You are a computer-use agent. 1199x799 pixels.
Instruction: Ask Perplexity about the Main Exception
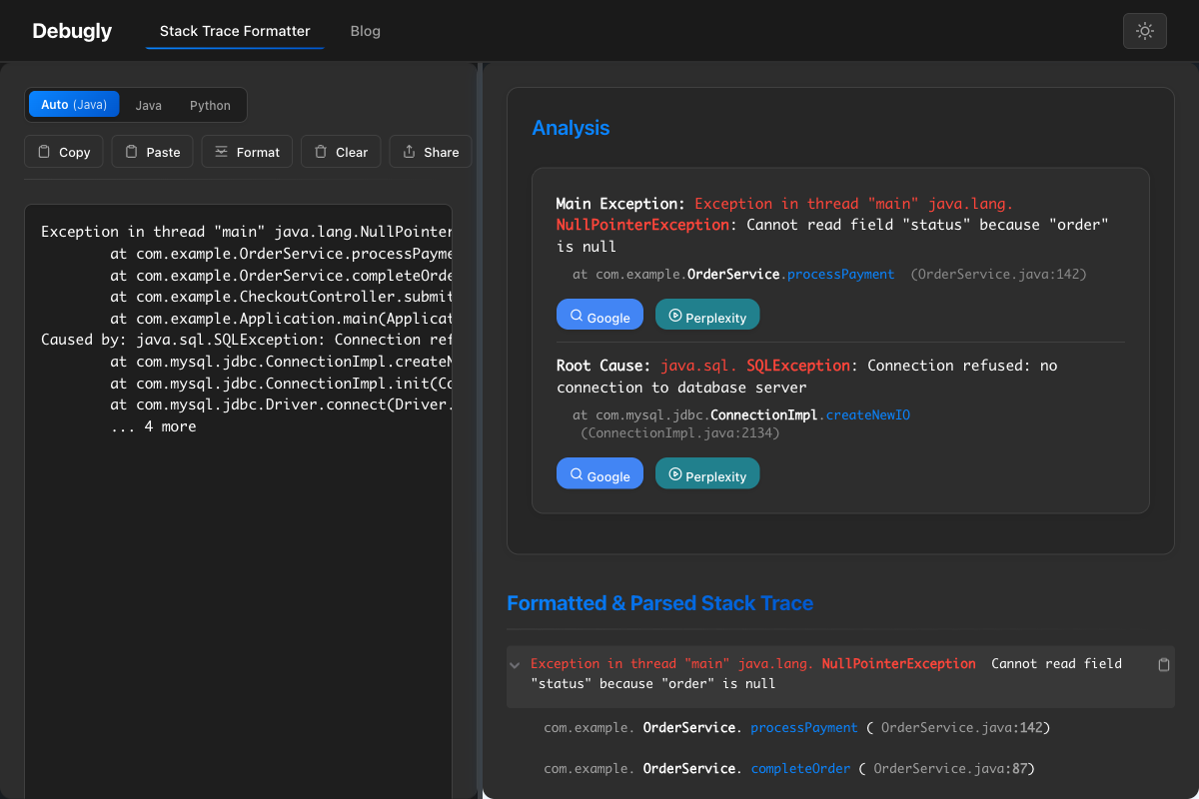(x=707, y=315)
